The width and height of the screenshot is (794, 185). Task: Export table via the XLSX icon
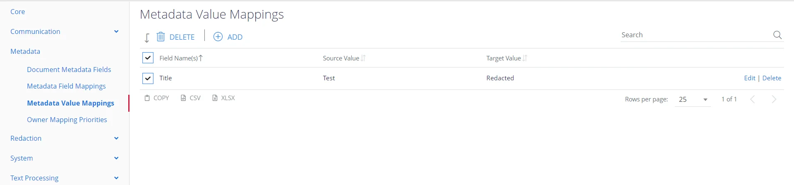coord(215,98)
